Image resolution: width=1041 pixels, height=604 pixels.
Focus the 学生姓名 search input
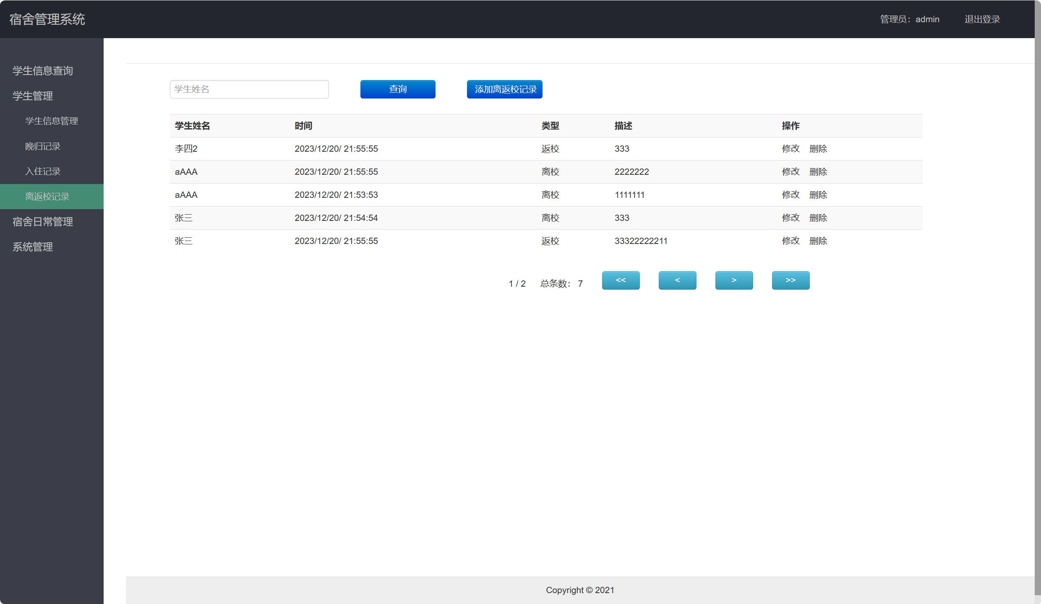tap(249, 89)
